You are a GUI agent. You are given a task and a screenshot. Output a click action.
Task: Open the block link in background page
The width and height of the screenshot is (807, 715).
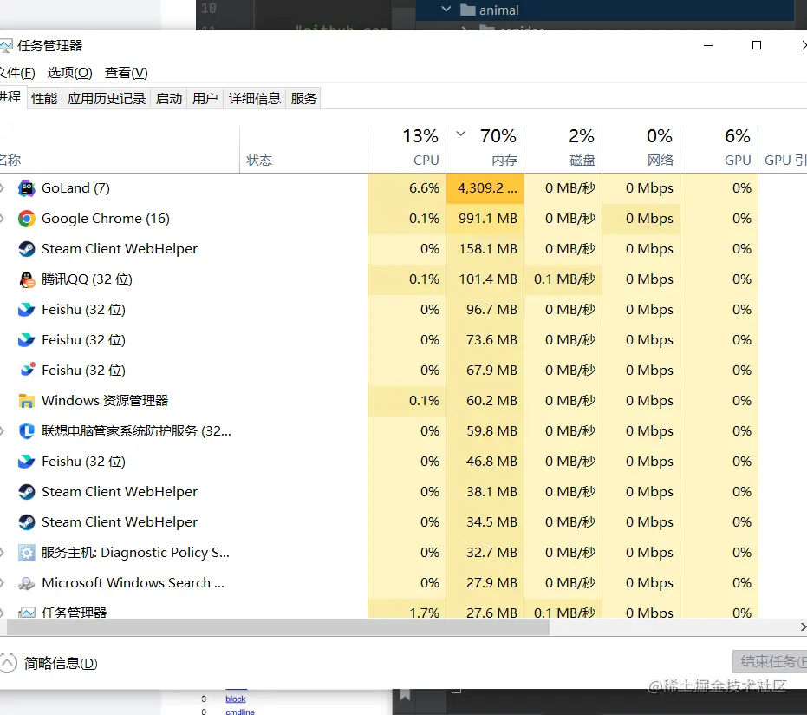coord(236,699)
